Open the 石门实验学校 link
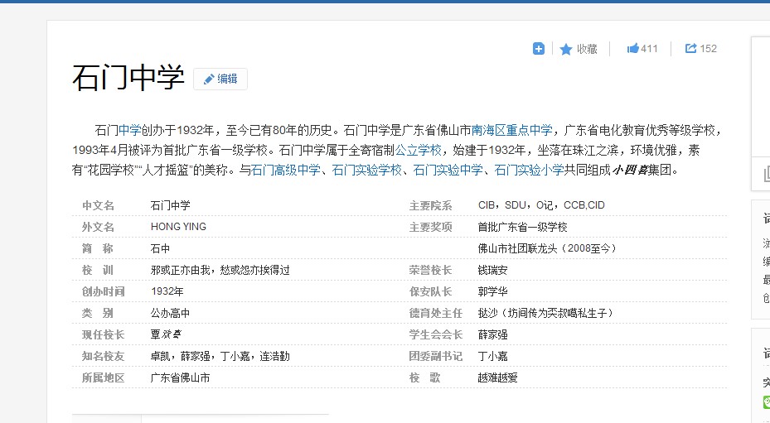This screenshot has width=770, height=423. [x=366, y=171]
